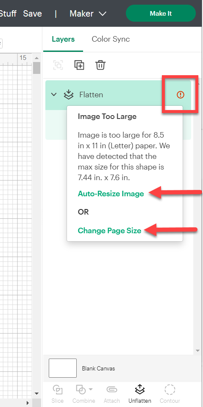This screenshot has height=407, width=203.
Task: Open the Maker machine dropdown
Action: [88, 14]
